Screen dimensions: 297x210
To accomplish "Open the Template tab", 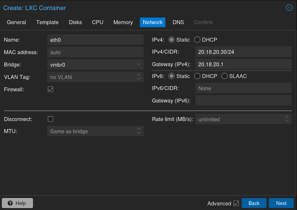I will (47, 22).
